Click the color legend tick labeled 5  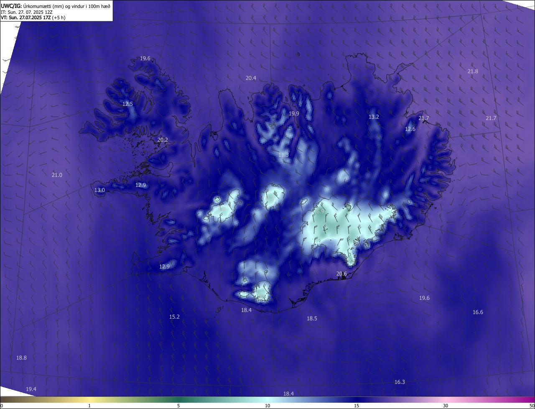click(x=178, y=406)
